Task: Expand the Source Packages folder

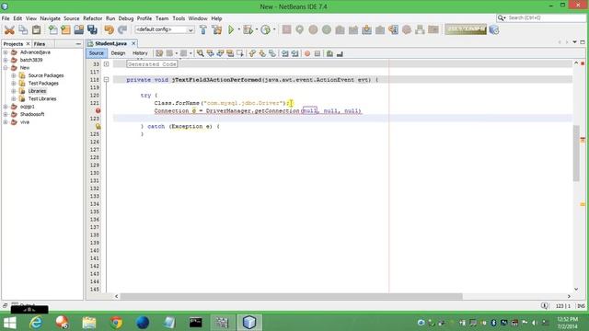Action: 14,75
